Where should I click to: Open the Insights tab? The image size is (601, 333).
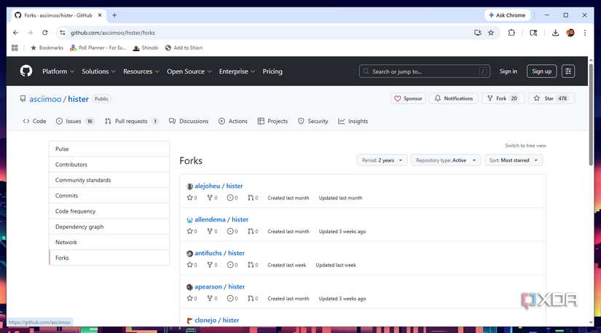coord(353,121)
